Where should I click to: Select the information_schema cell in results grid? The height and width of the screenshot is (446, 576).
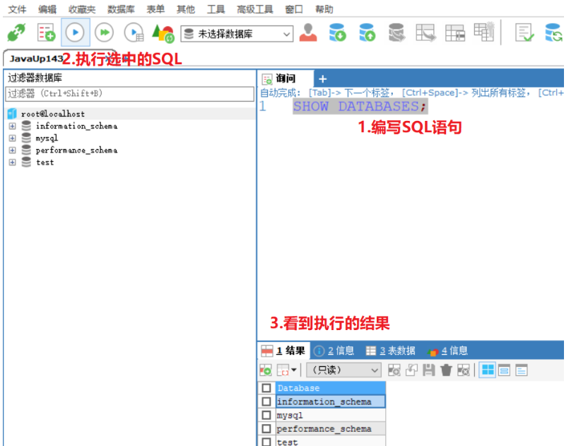click(330, 401)
